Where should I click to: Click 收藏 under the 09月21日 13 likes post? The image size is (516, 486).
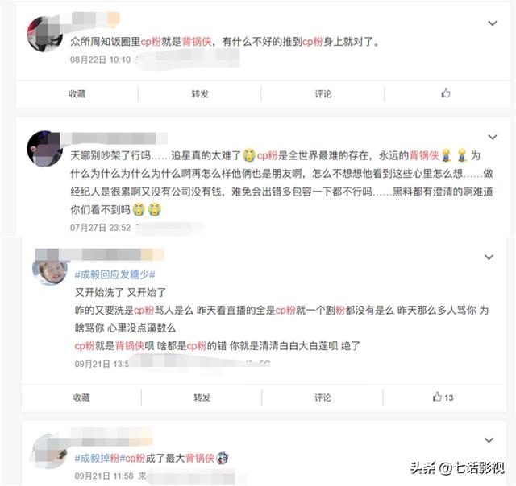pos(81,397)
